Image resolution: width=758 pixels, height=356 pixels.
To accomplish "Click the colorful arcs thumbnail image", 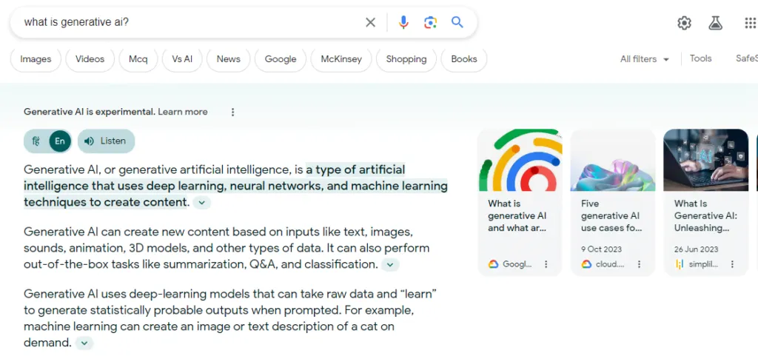I will pyautogui.click(x=520, y=160).
